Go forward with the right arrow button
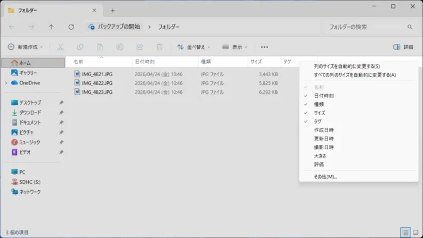 click(31, 27)
